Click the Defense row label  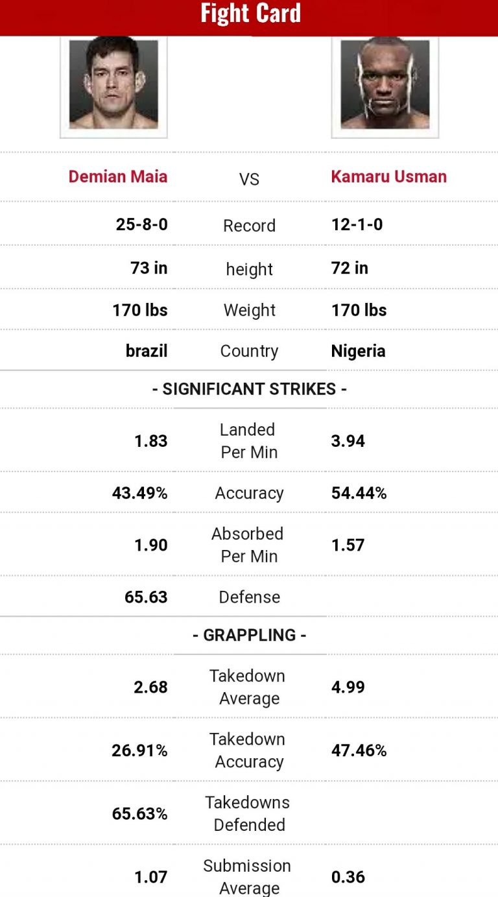pos(249,597)
